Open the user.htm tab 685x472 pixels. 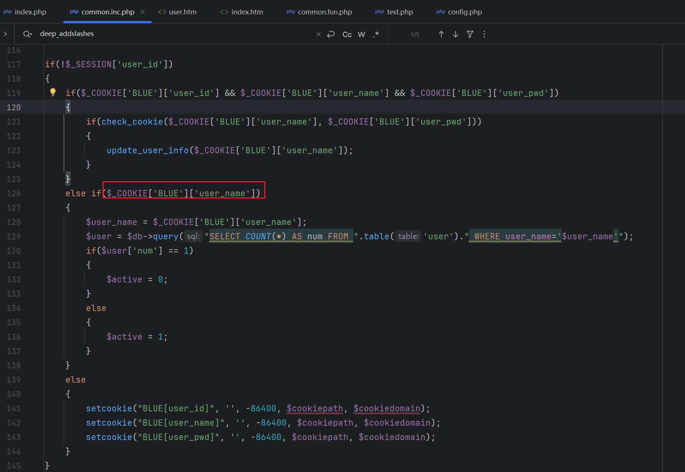tap(177, 12)
